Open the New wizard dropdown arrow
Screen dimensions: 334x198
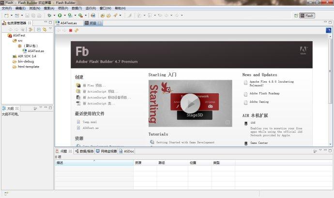tap(12, 15)
